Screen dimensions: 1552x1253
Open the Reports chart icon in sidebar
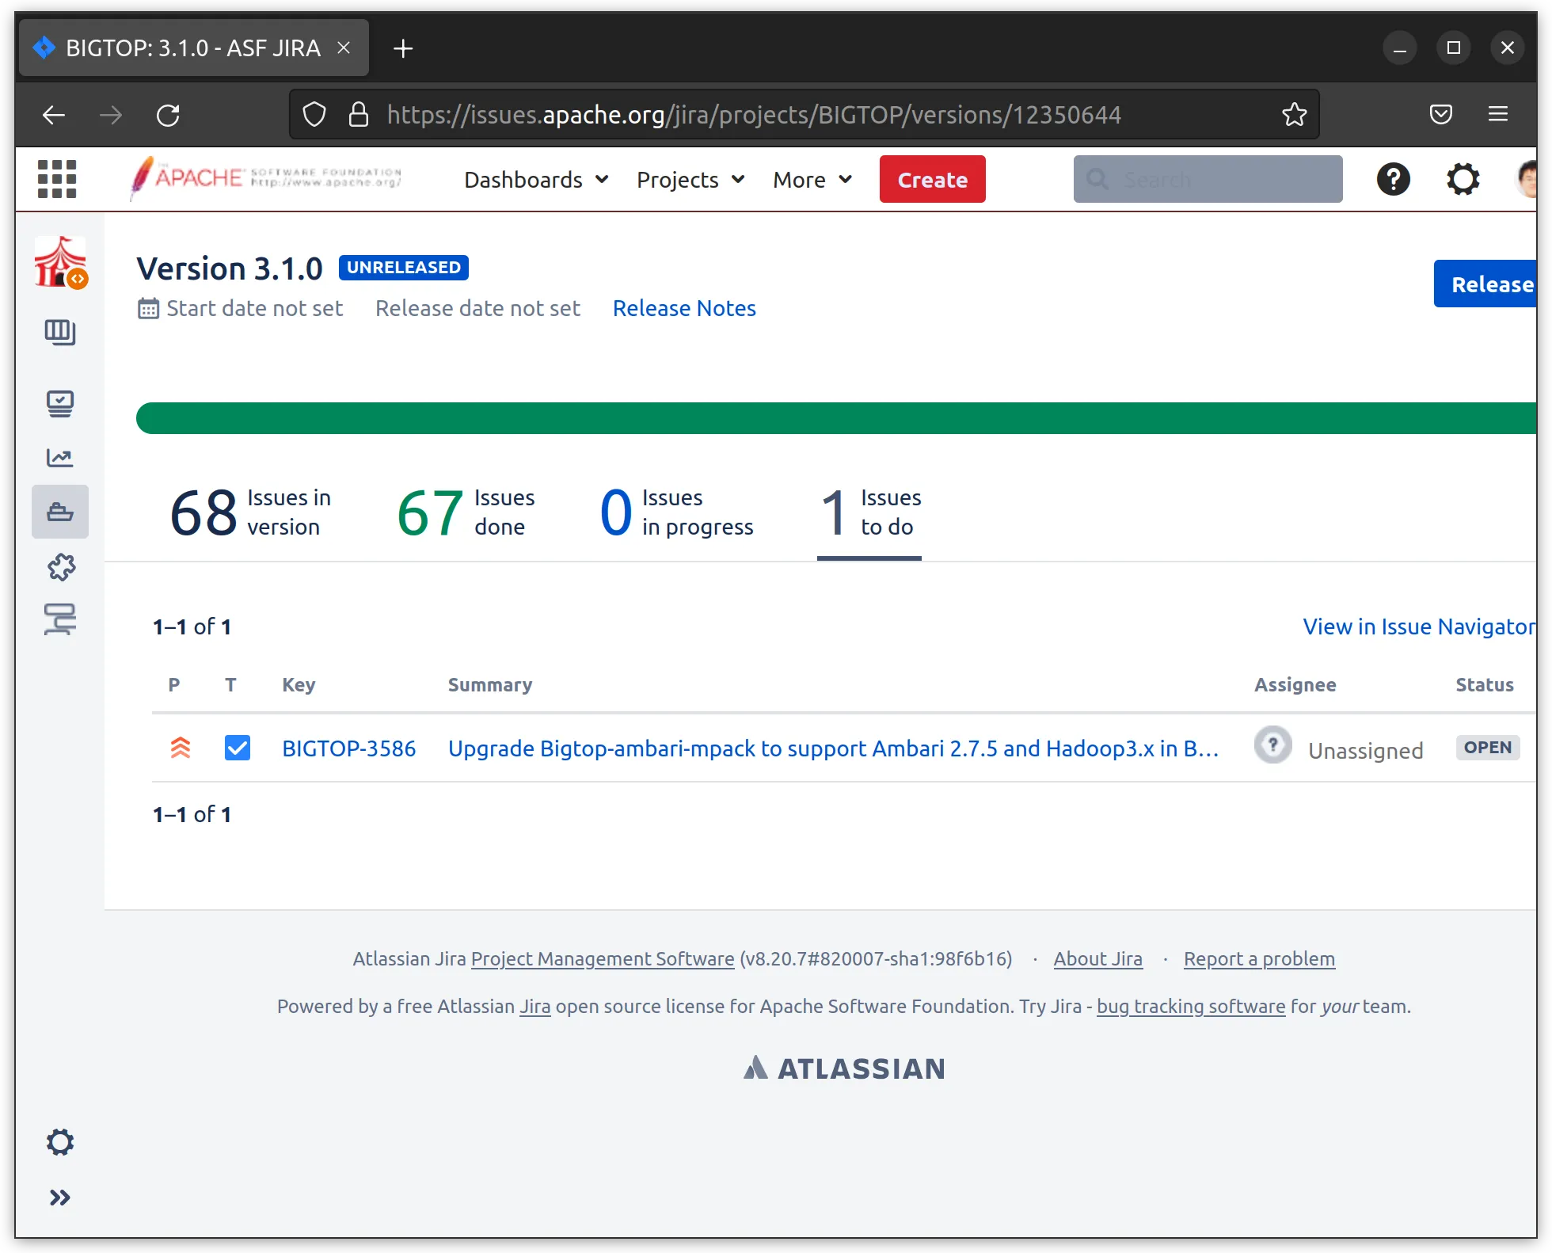60,458
